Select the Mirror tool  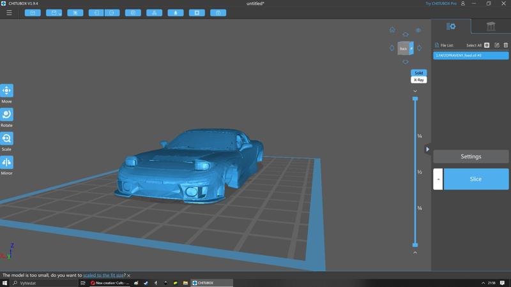(6, 163)
